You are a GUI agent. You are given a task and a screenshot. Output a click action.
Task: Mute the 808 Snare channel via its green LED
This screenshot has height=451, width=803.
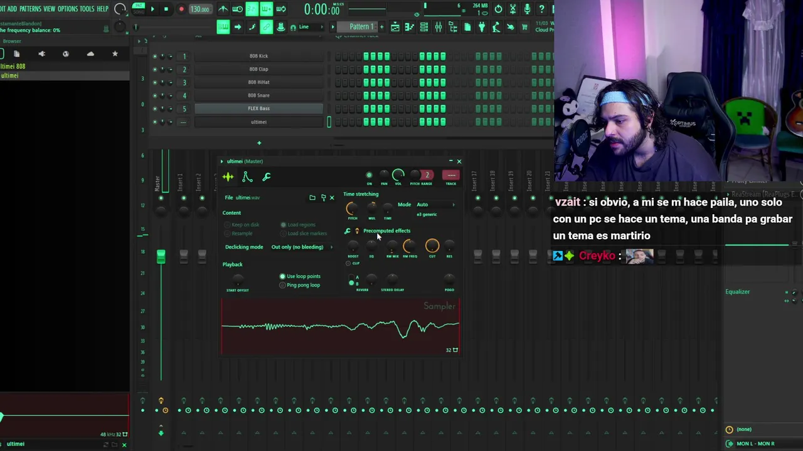pyautogui.click(x=155, y=95)
